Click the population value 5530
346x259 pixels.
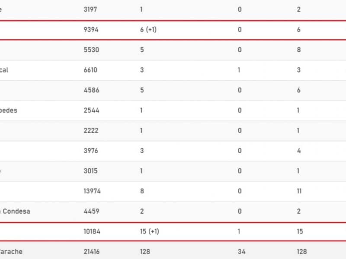[91, 50]
